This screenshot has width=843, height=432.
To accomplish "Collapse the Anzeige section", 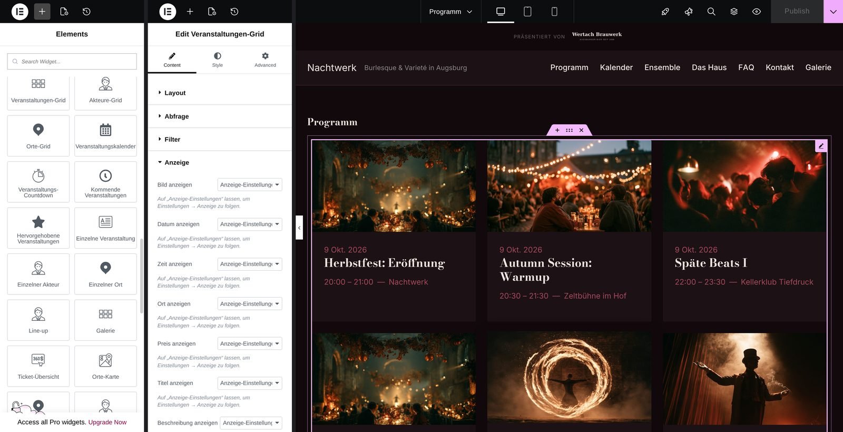I will (220, 162).
